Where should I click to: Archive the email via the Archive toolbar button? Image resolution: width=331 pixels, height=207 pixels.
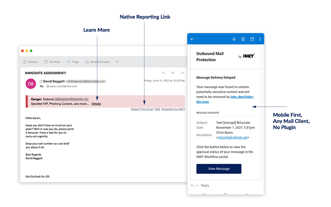pos(52,62)
